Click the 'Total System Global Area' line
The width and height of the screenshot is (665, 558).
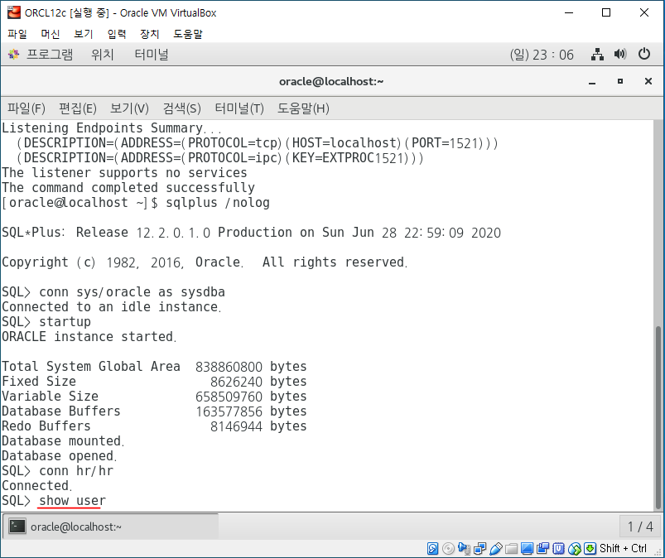(x=154, y=367)
